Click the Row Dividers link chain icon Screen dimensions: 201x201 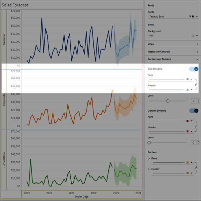196,84
